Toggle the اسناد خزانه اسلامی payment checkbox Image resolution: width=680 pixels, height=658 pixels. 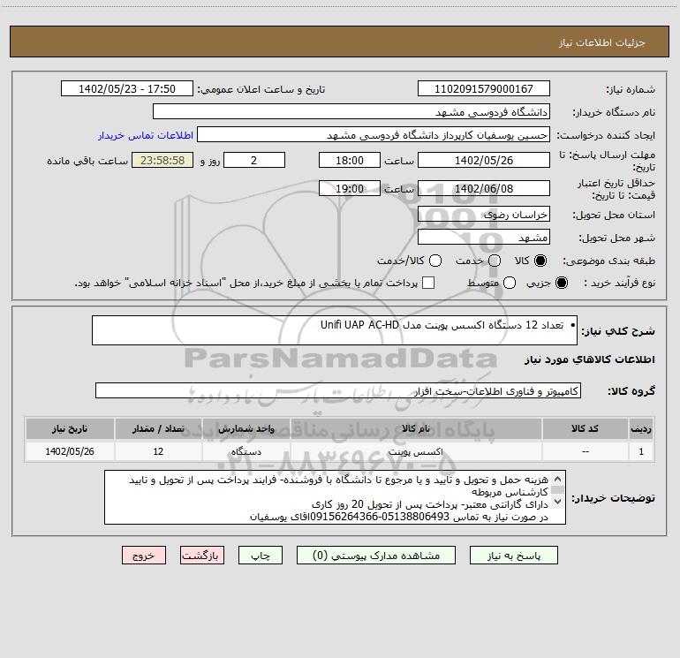(x=428, y=283)
